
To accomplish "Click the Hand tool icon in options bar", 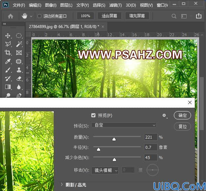I will (24, 16).
